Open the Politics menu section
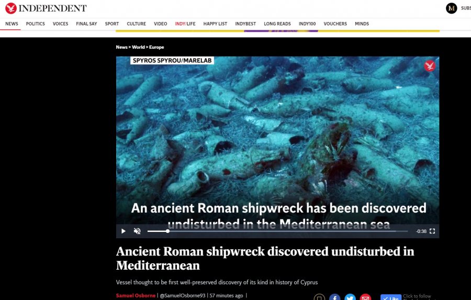The width and height of the screenshot is (471, 300). (x=35, y=24)
